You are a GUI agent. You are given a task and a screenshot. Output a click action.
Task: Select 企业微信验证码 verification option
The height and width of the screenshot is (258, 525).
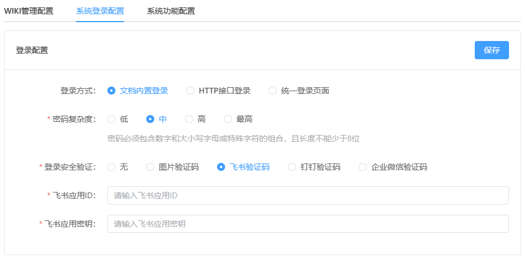click(393, 167)
